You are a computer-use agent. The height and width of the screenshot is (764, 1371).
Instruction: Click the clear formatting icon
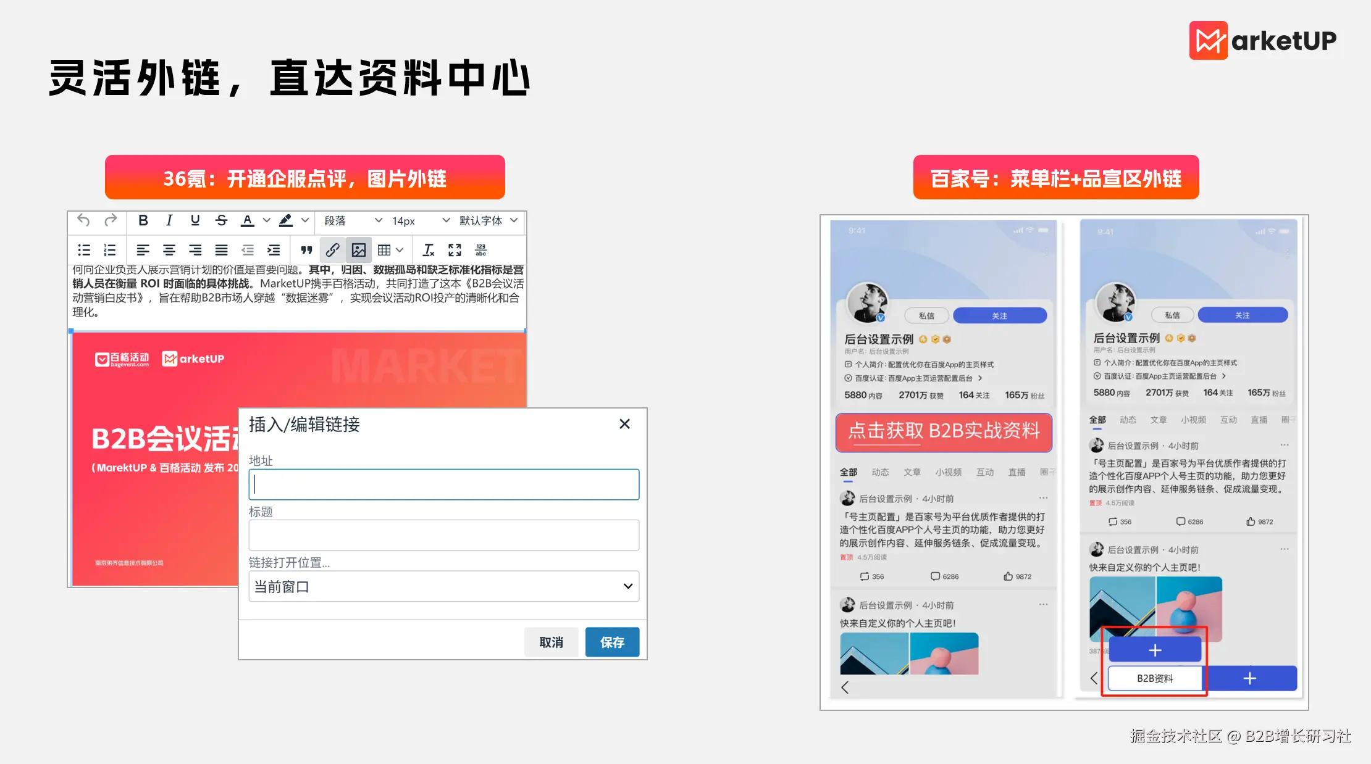428,250
